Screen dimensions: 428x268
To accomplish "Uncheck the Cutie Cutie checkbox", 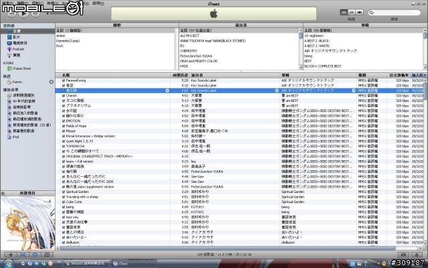I will click(x=64, y=202).
